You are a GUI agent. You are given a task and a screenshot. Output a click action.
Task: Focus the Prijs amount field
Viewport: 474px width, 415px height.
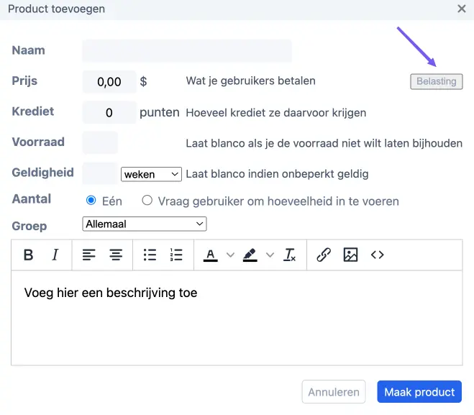(109, 82)
